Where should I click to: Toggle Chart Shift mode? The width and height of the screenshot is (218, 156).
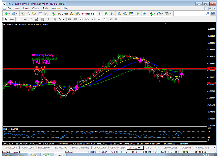pyautogui.click(x=144, y=14)
